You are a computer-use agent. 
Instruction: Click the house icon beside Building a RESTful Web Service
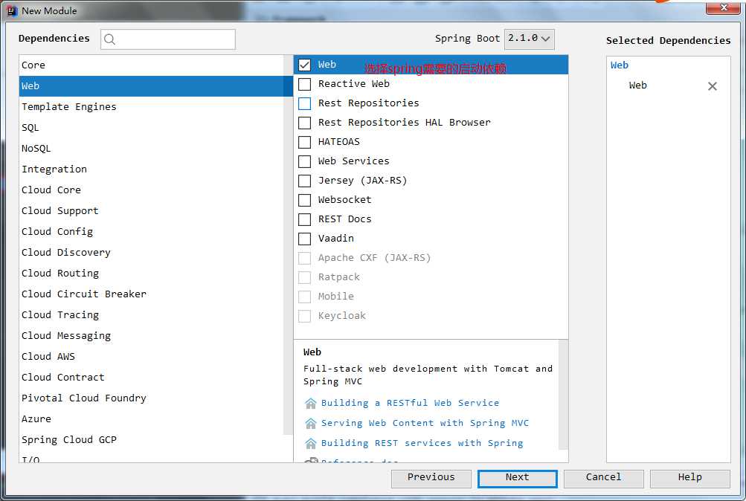pyautogui.click(x=311, y=403)
